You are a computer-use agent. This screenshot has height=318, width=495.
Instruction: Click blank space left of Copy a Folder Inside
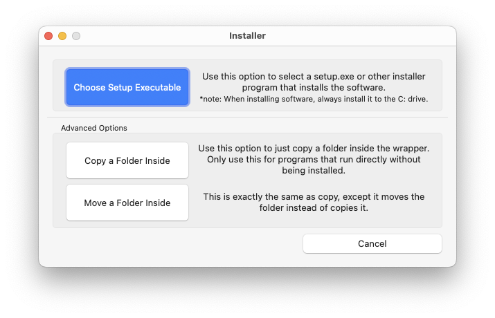[x=60, y=161]
